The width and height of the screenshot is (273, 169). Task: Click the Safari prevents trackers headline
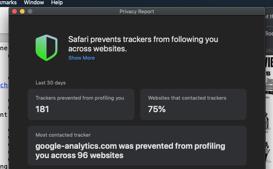coord(143,44)
